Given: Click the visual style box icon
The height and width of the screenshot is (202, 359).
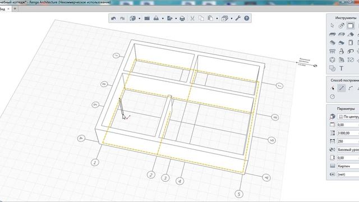Looking at the screenshot, I should pos(225,19).
